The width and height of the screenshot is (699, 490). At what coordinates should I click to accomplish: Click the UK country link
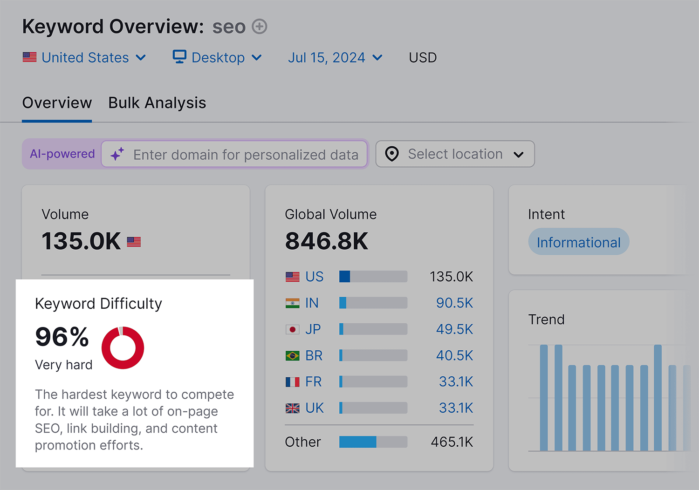(x=315, y=408)
